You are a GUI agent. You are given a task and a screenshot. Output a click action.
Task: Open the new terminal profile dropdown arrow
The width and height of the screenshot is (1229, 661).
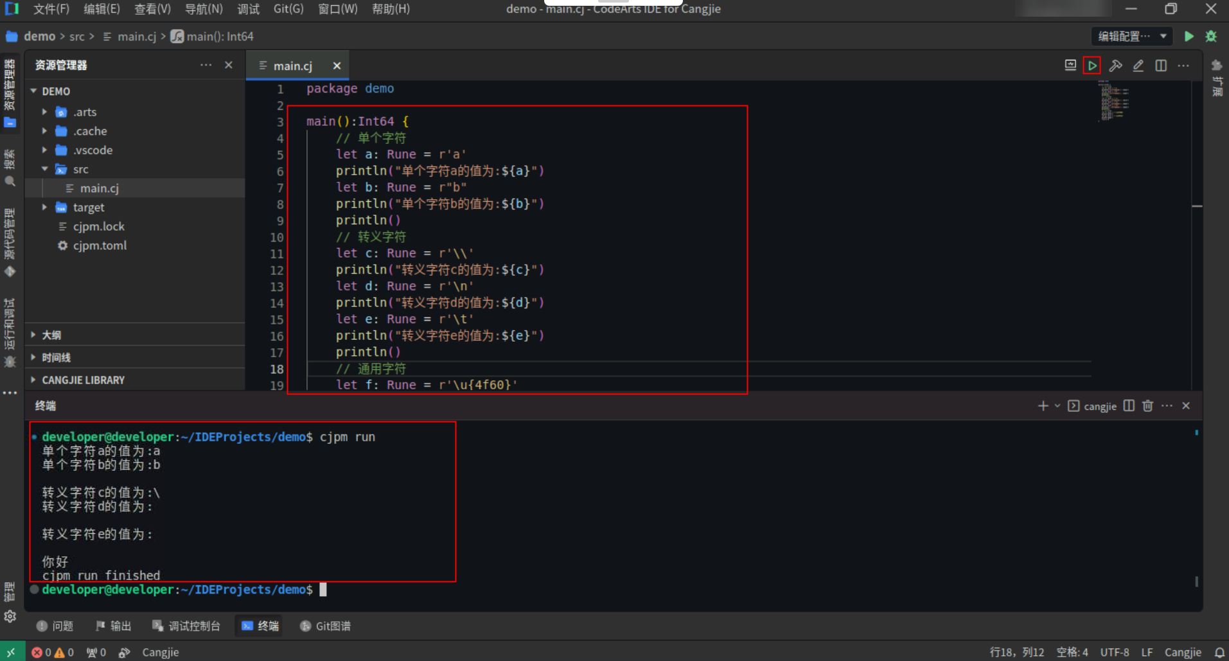pos(1057,406)
